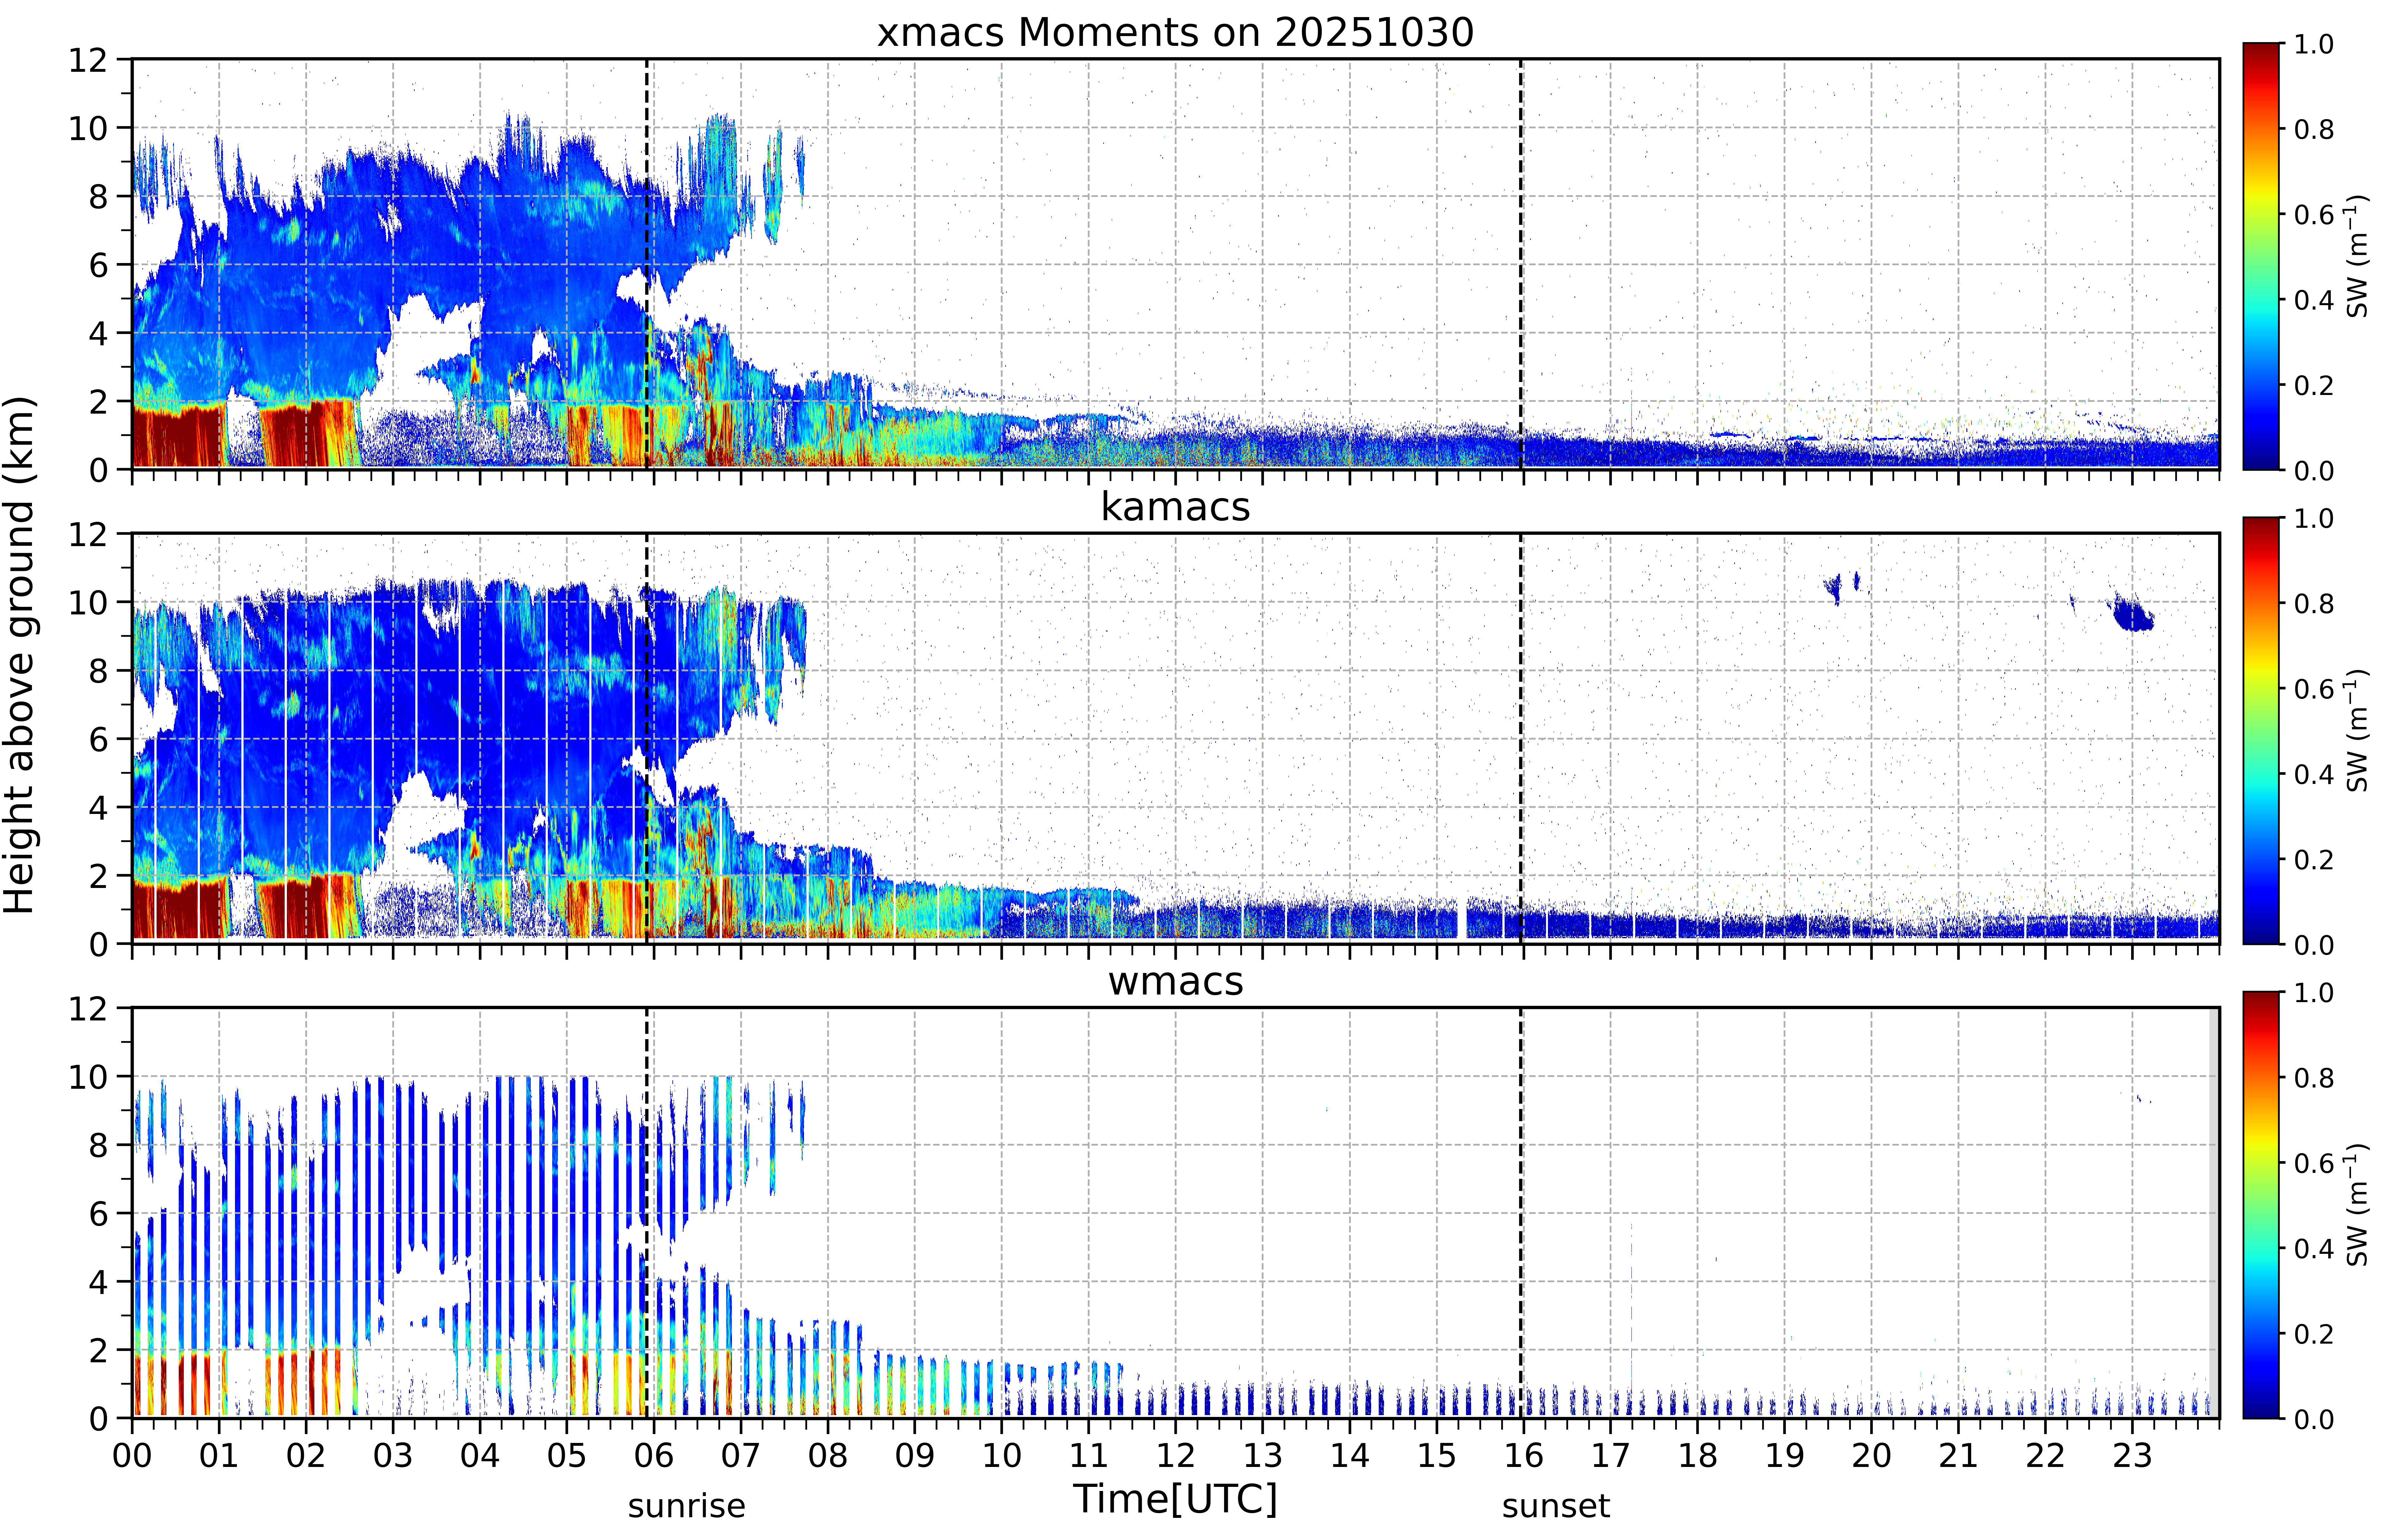Click the "SW (m⁻¹)" label of wmacs colorbar

coord(2357,1205)
